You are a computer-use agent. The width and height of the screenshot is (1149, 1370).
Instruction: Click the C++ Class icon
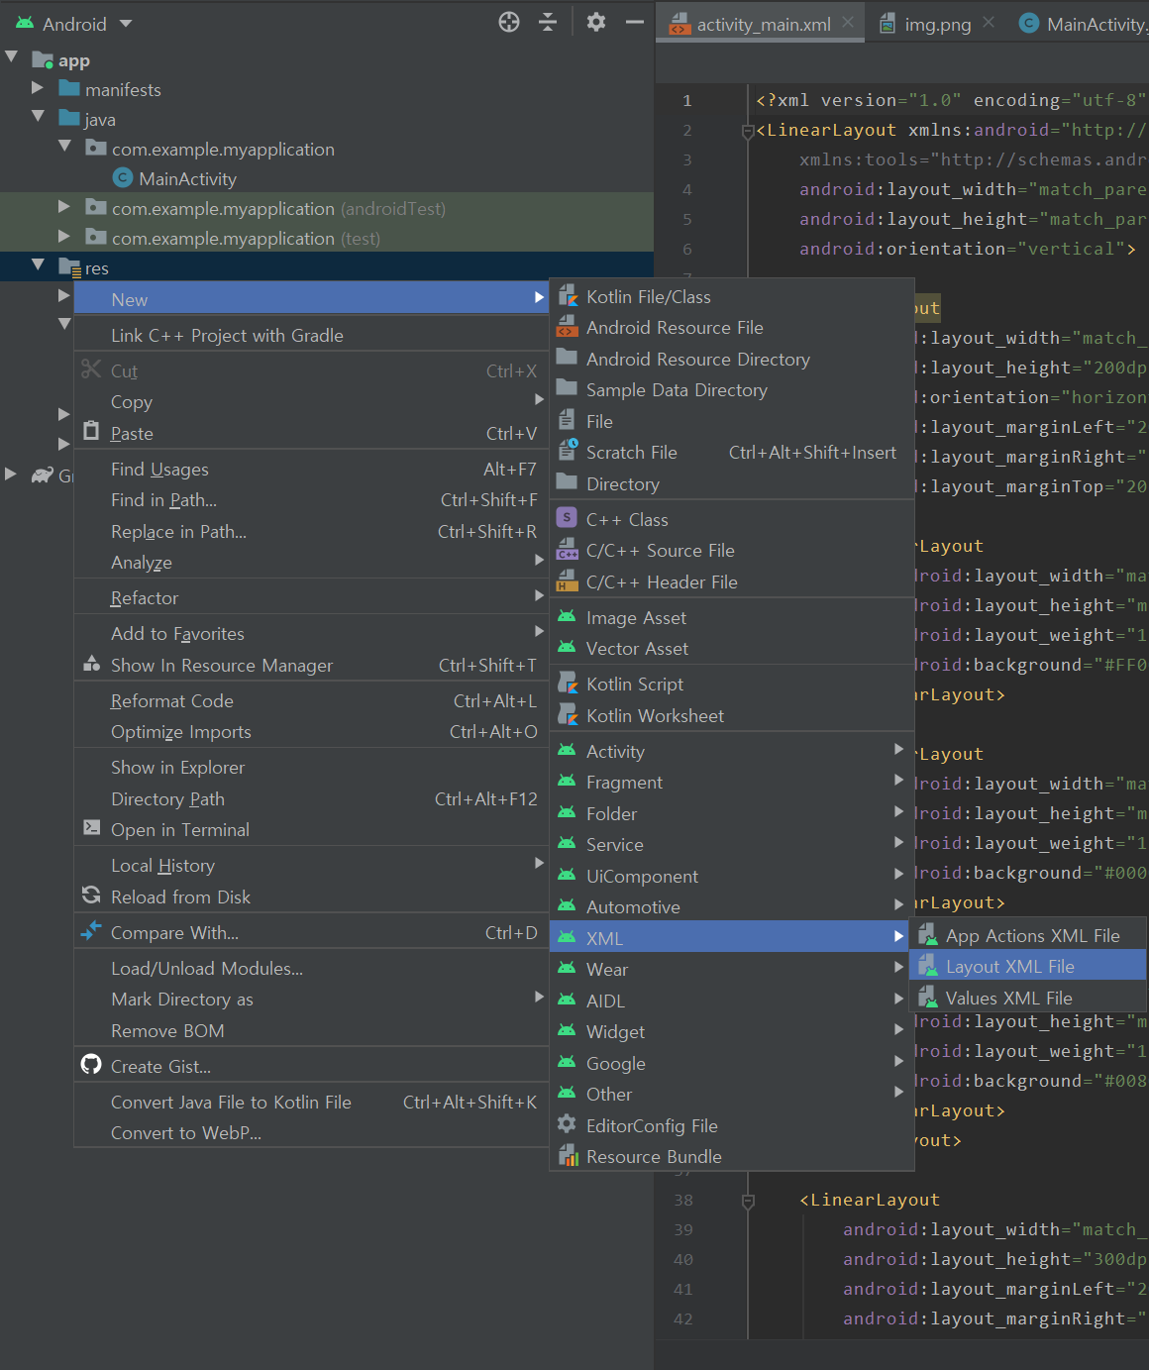click(568, 518)
